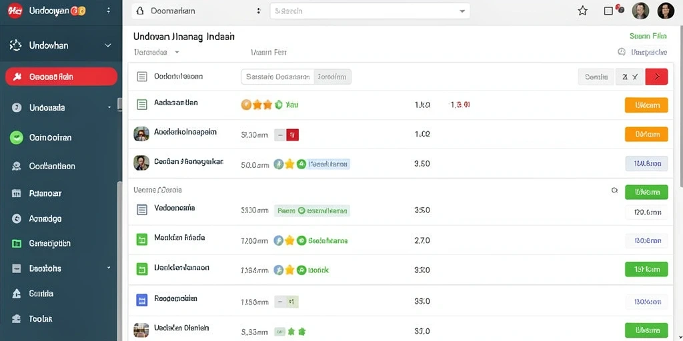Screen dimensions: 683x341
Task: Open the Gamadjoiian sidebar item
Action: (x=49, y=244)
